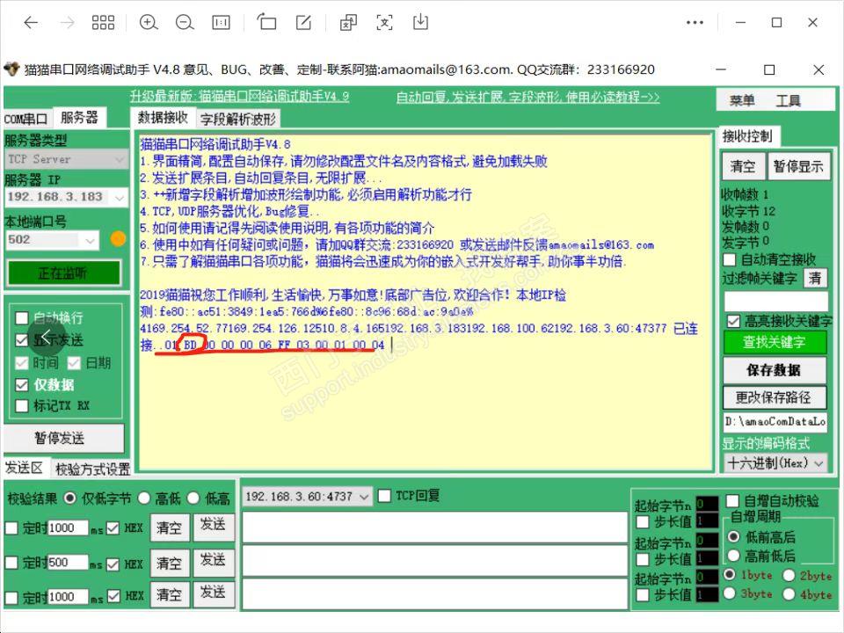Close the 猫猫串口网络调试助手 window
The height and width of the screenshot is (633, 844).
819,70
